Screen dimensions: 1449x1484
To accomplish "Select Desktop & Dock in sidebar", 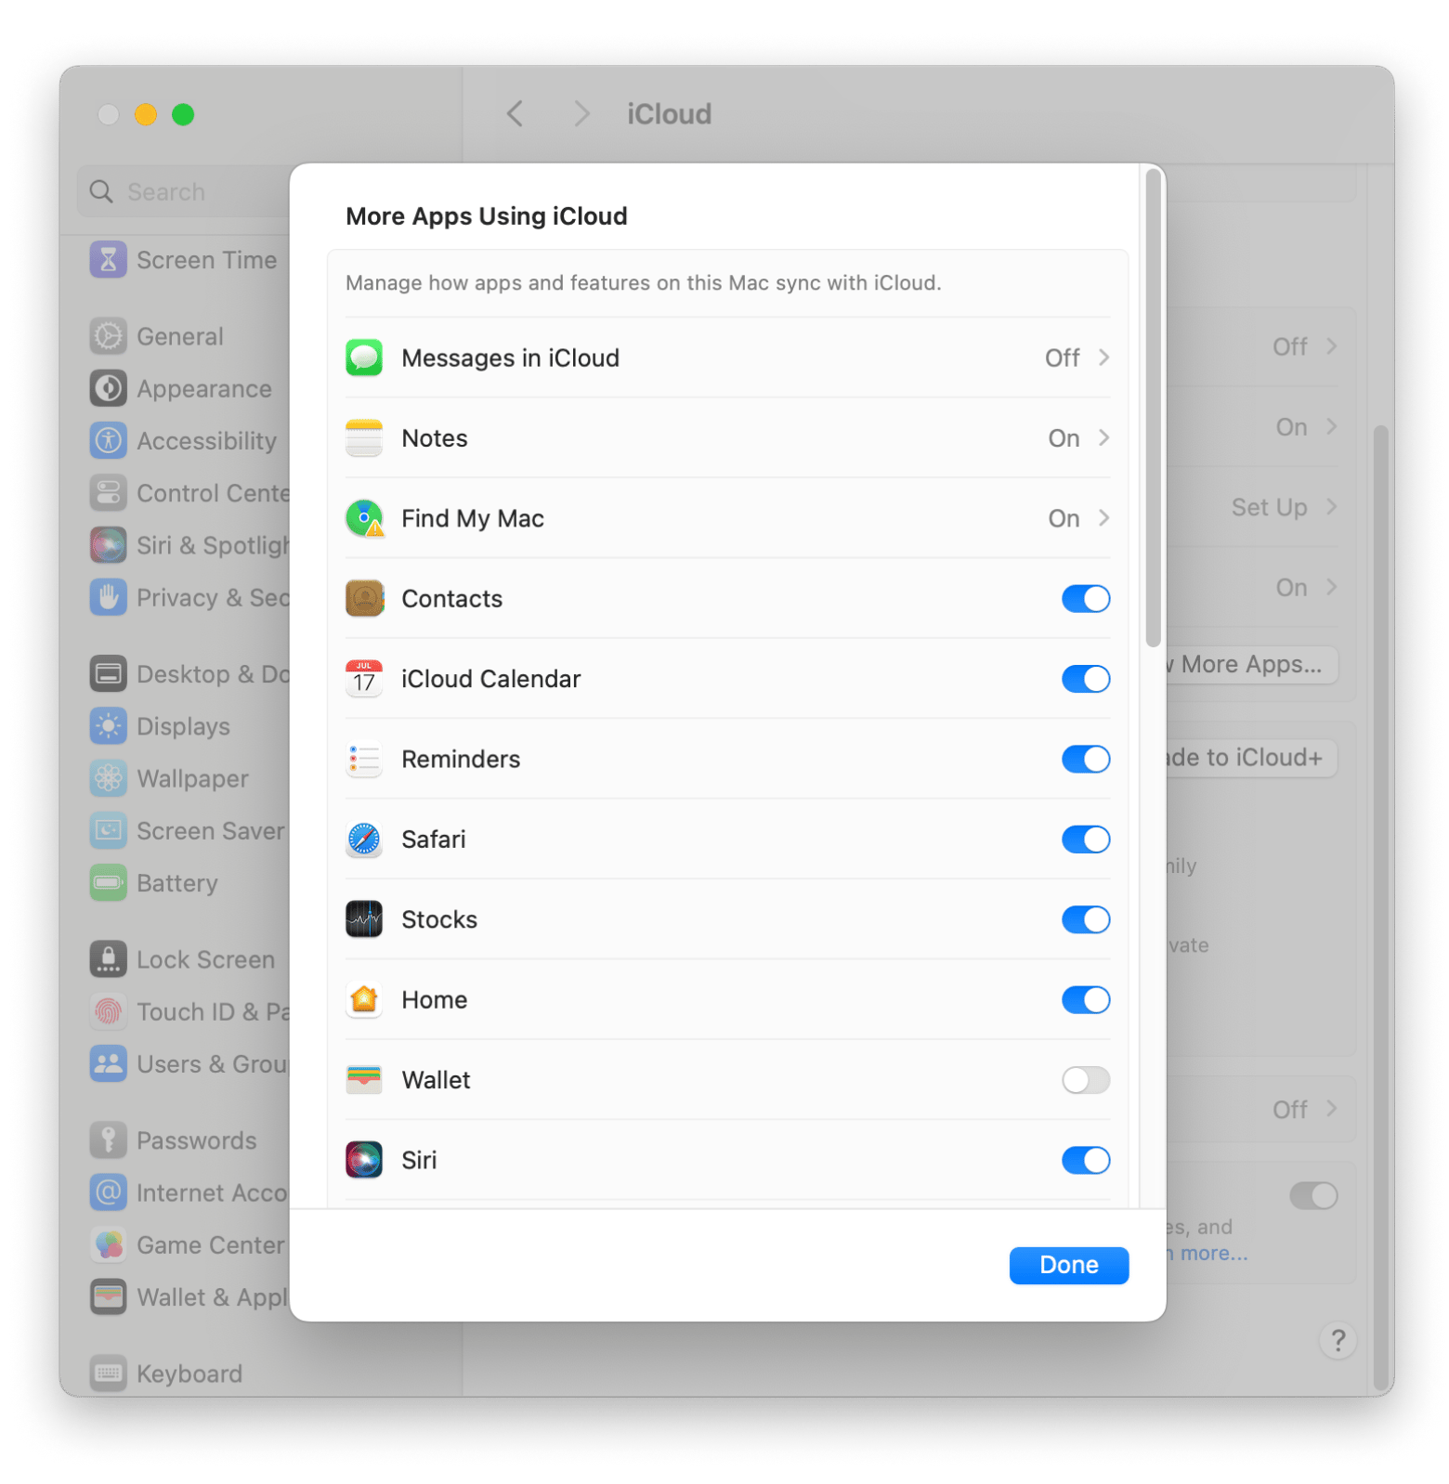I will click(189, 674).
